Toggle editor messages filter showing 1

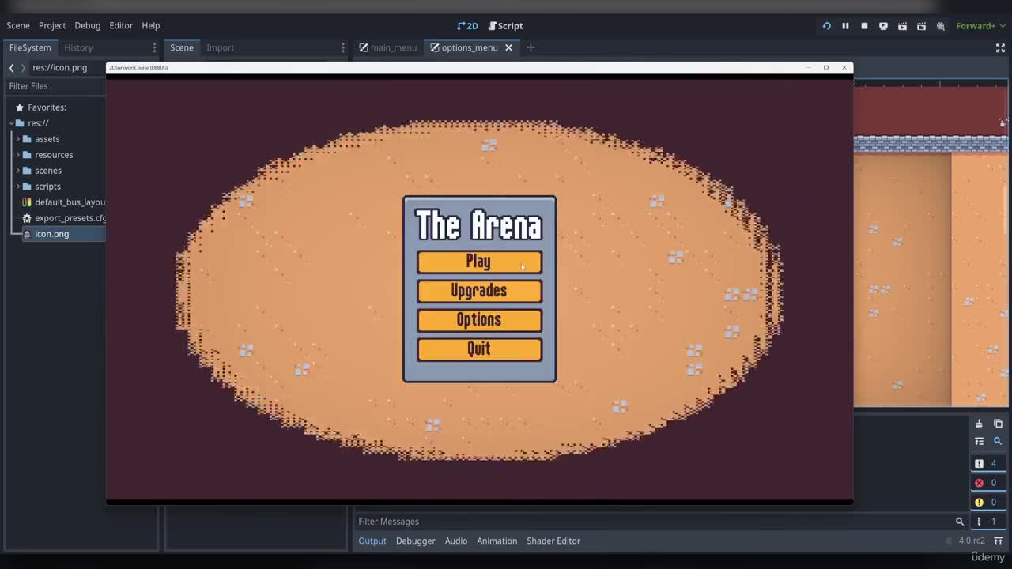click(x=987, y=522)
